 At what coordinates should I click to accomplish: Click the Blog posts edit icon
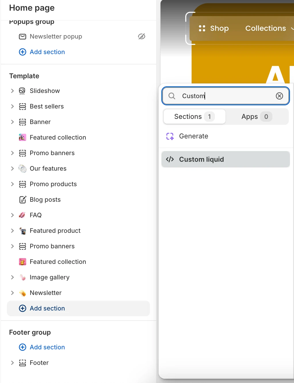point(22,200)
